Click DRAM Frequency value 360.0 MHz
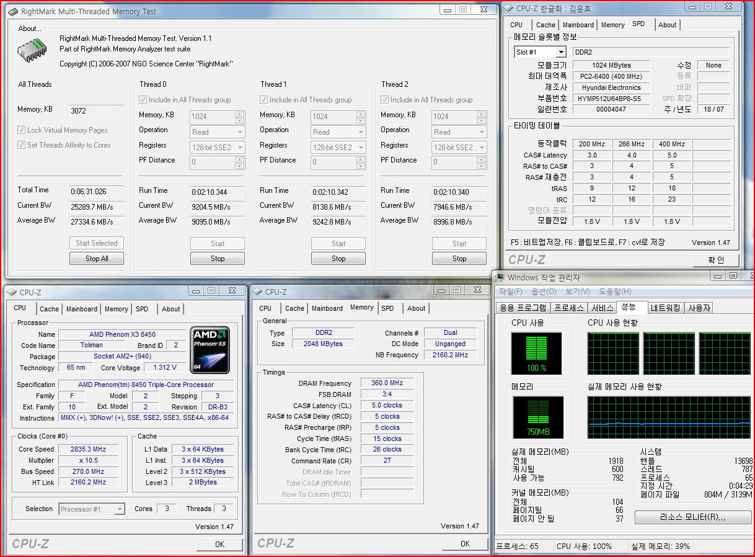Screen dimensions: 755x557 pos(387,383)
